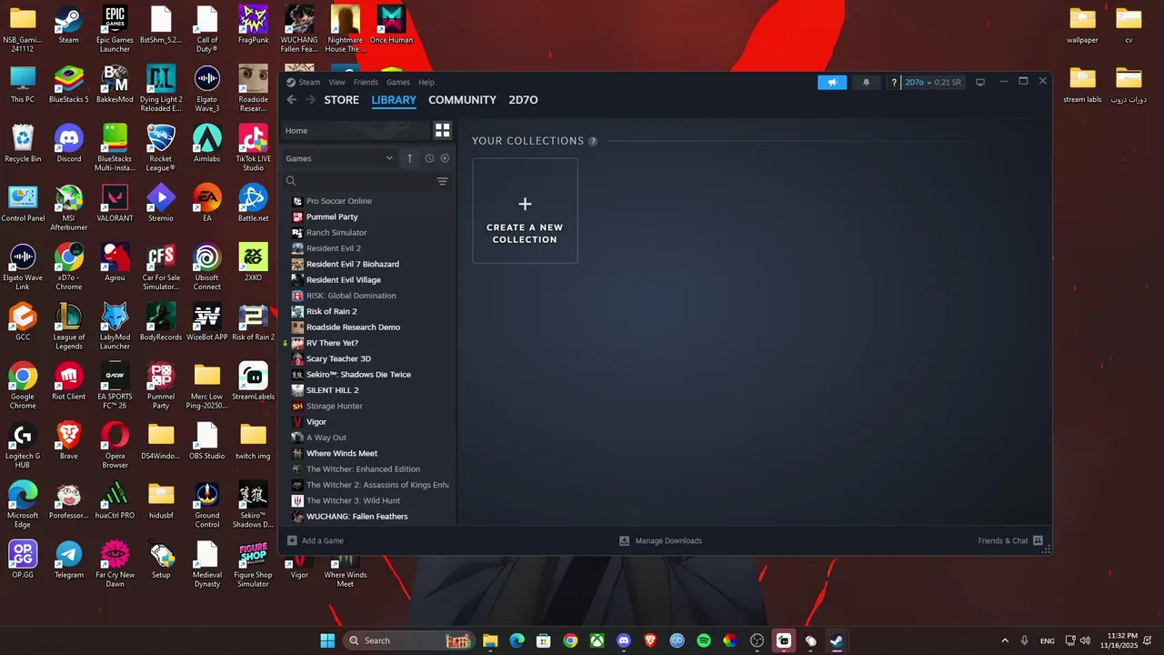Toggle the collections grid view icon
The image size is (1164, 655).
click(x=443, y=130)
